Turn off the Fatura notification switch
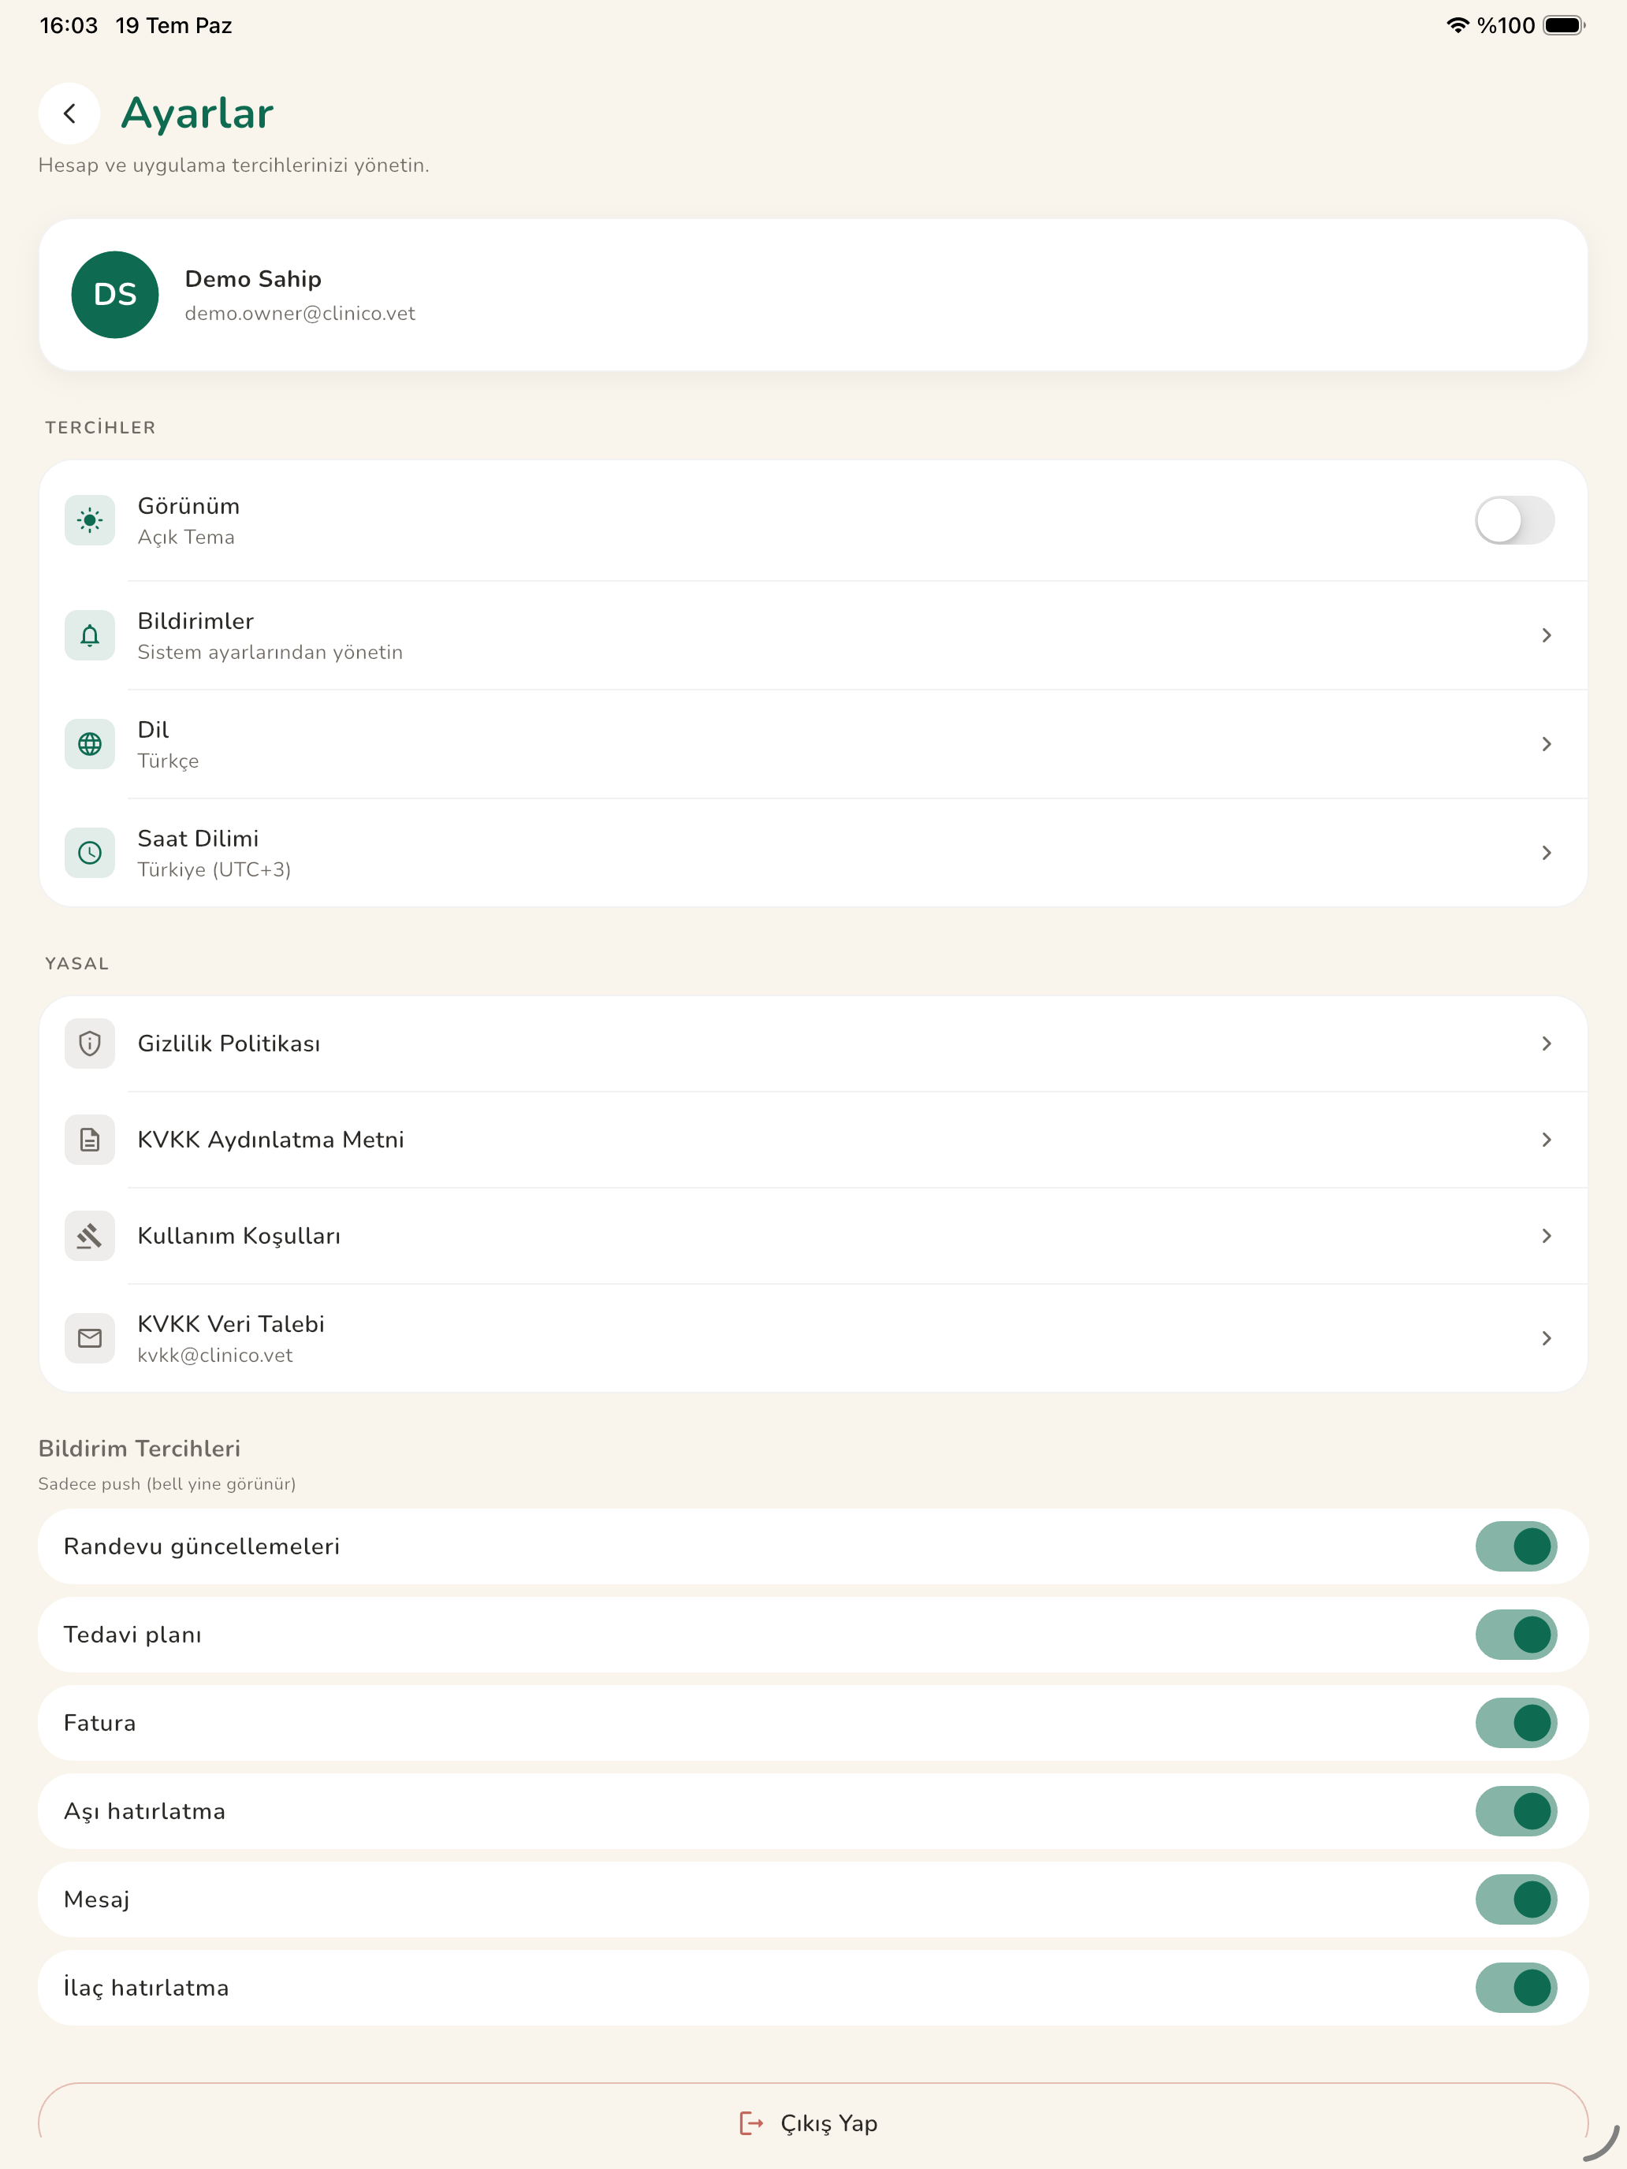Image resolution: width=1627 pixels, height=2169 pixels. (x=1516, y=1723)
